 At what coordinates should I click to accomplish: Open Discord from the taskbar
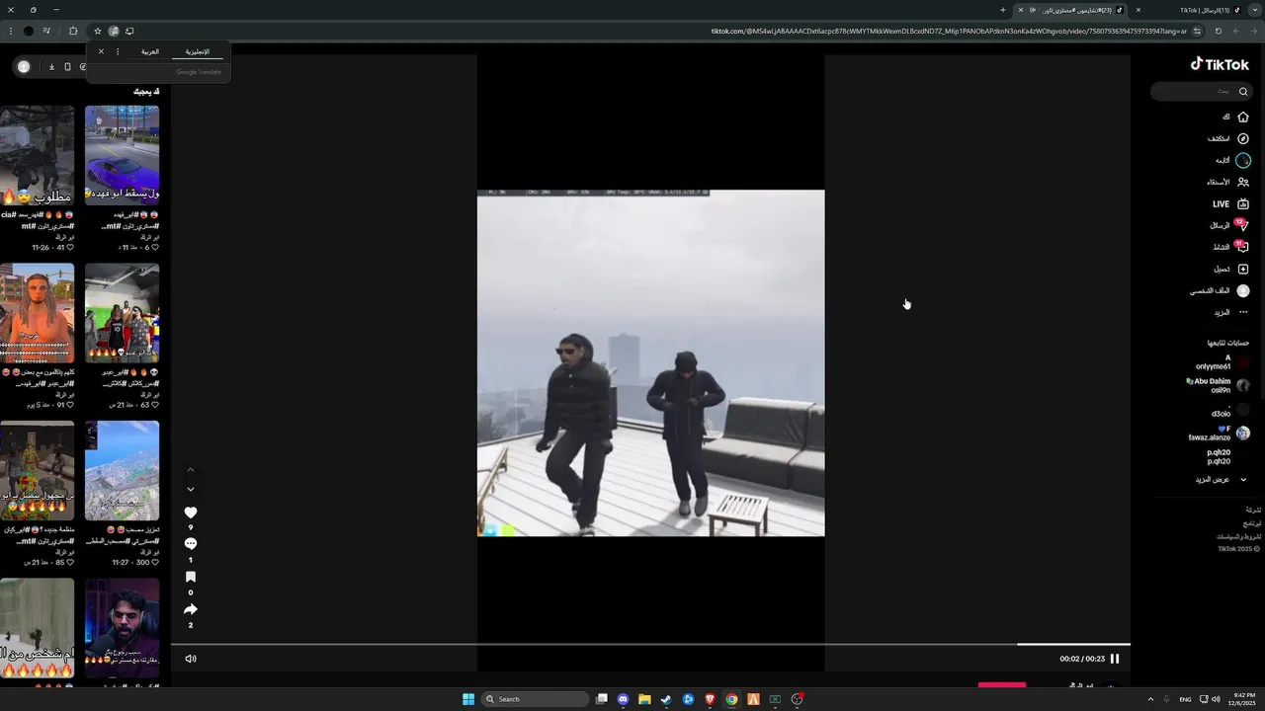click(623, 699)
